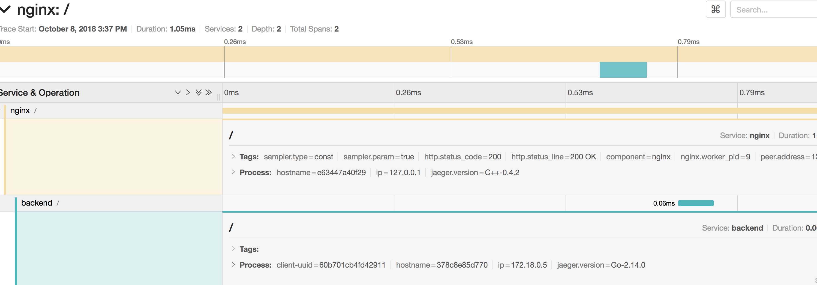
Task: Click the sampler.type=const tag
Action: (298, 157)
